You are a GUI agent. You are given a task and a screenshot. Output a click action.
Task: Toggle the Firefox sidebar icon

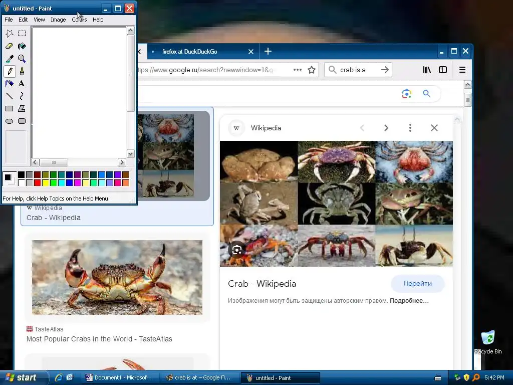coord(443,70)
